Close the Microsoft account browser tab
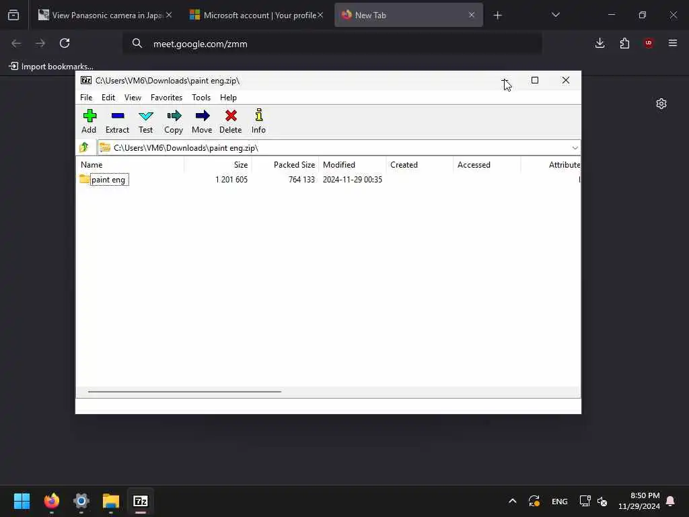This screenshot has height=517, width=689. [x=320, y=15]
